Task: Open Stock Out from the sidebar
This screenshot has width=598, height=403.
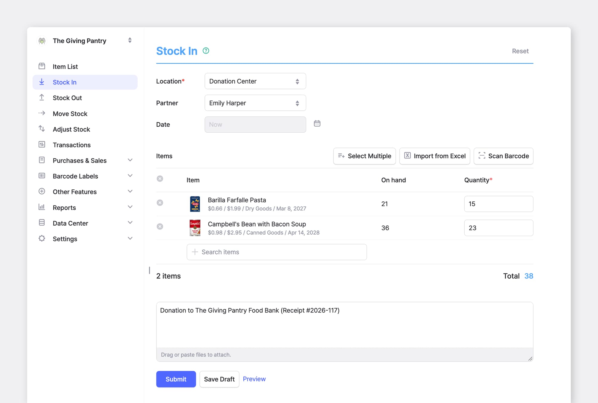Action: 85,98
